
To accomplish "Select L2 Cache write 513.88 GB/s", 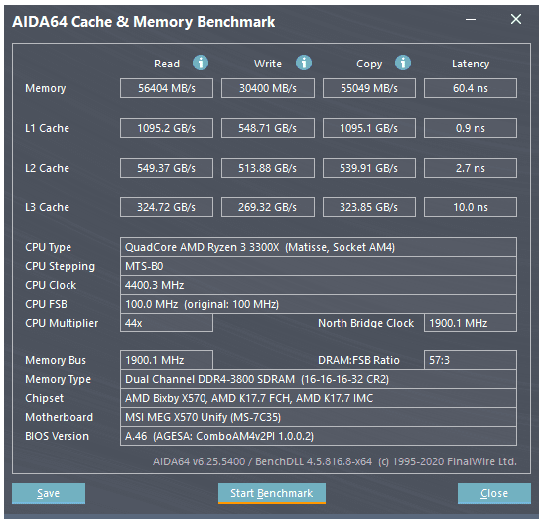I will pyautogui.click(x=268, y=168).
